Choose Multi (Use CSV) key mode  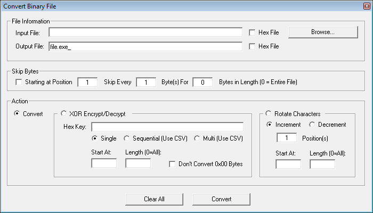click(197, 138)
